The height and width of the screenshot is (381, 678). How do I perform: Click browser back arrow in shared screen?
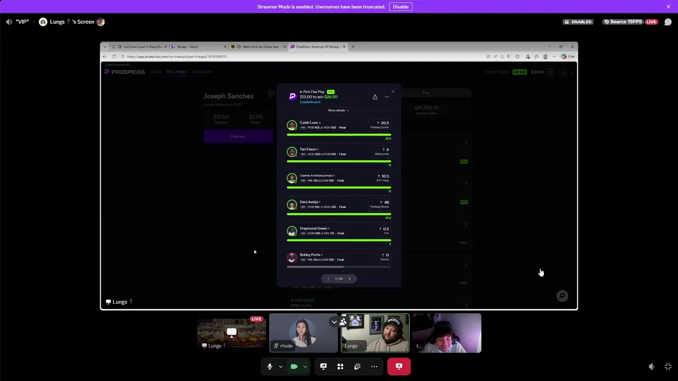[x=105, y=57]
